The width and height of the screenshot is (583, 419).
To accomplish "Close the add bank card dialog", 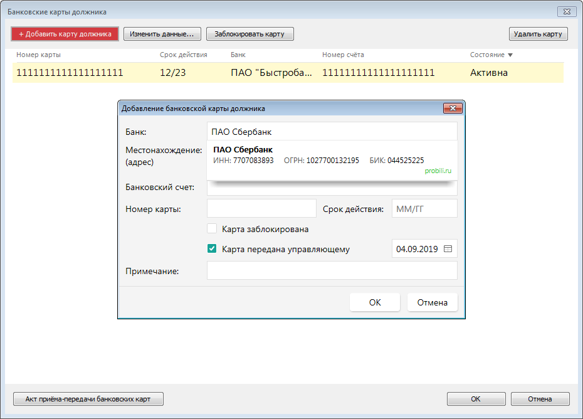I will coord(452,109).
